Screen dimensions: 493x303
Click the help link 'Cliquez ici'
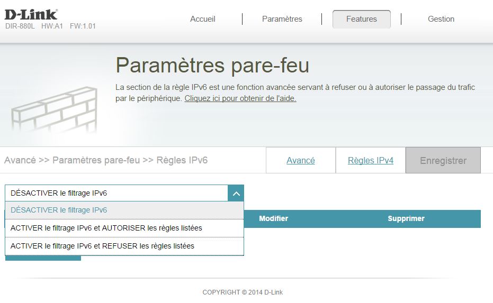(240, 99)
